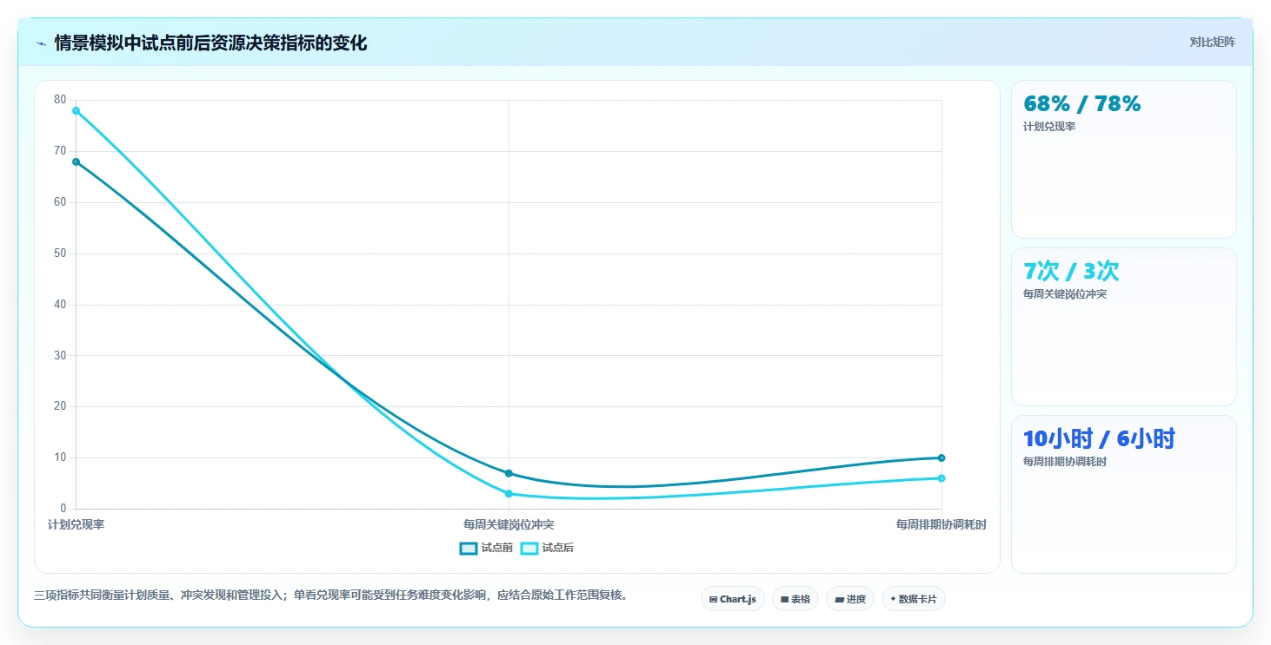Screen dimensions: 1271x645
Task: Click the 试点前 point at 每周排期协调耗时
Action: pos(942,457)
